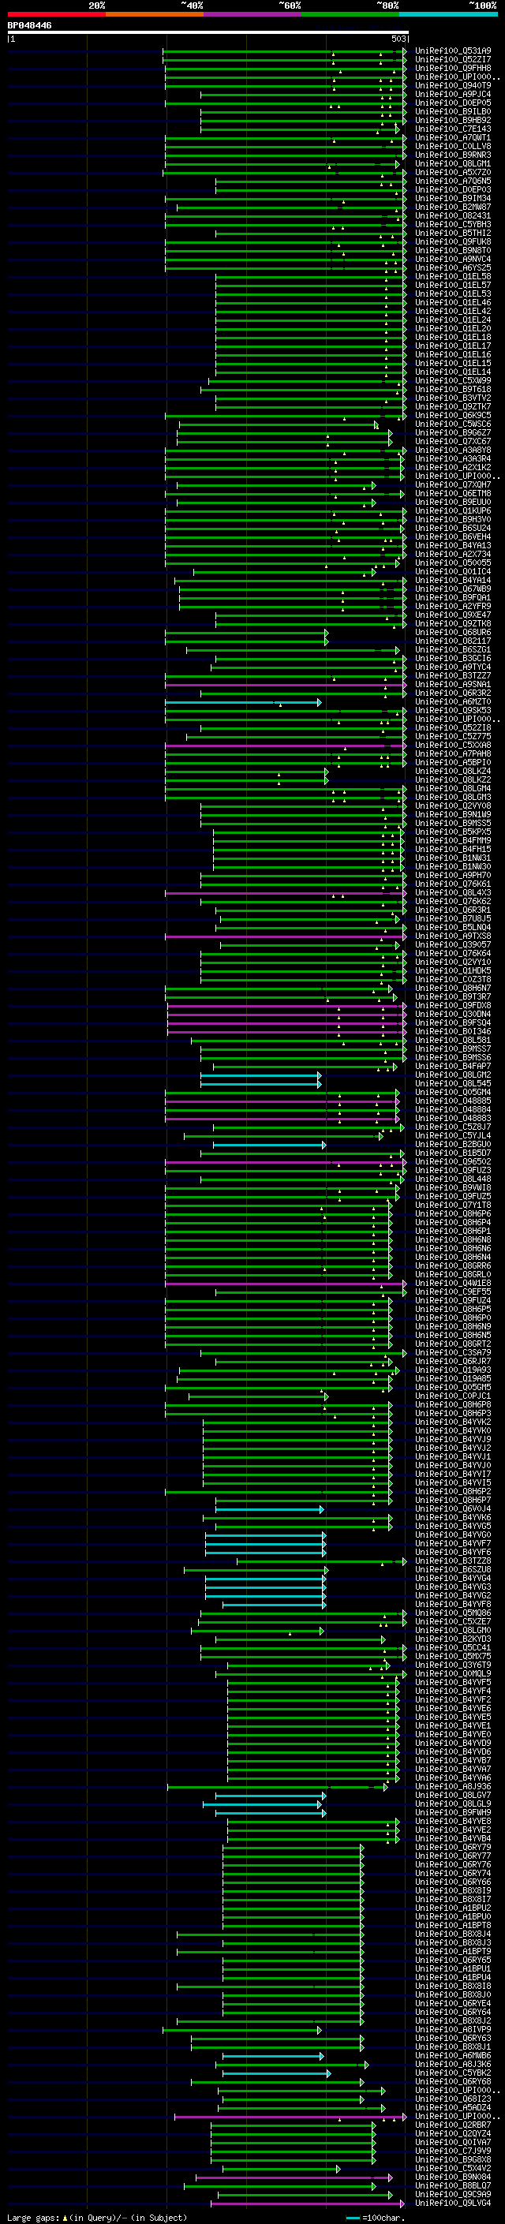The image size is (505, 2224).
Task: Click the magenta alignment bar for UniRef100_A9SNA1
Action: 285,685
